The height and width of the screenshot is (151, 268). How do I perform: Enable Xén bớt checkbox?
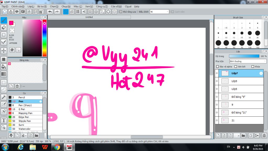click(236, 67)
